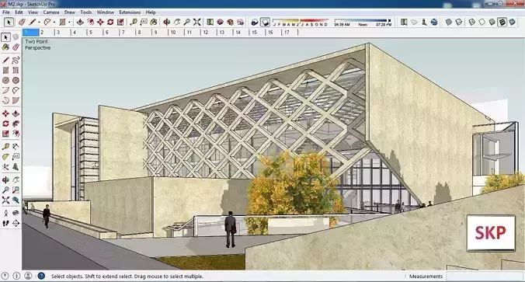525x282 pixels.
Task: Activate the Look Around eye tool
Action: pos(16,214)
